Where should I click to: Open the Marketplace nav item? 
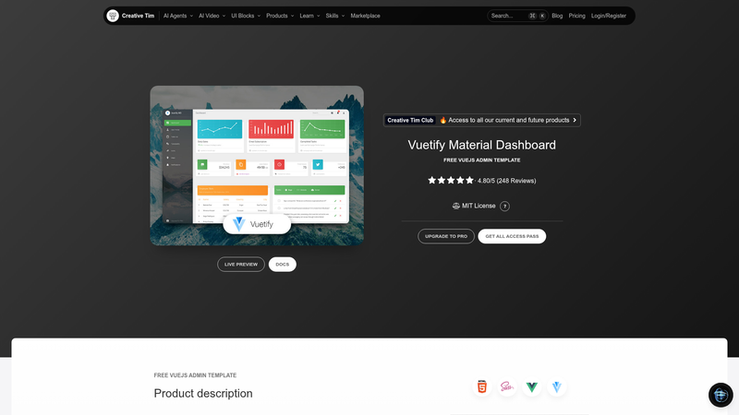tap(365, 16)
